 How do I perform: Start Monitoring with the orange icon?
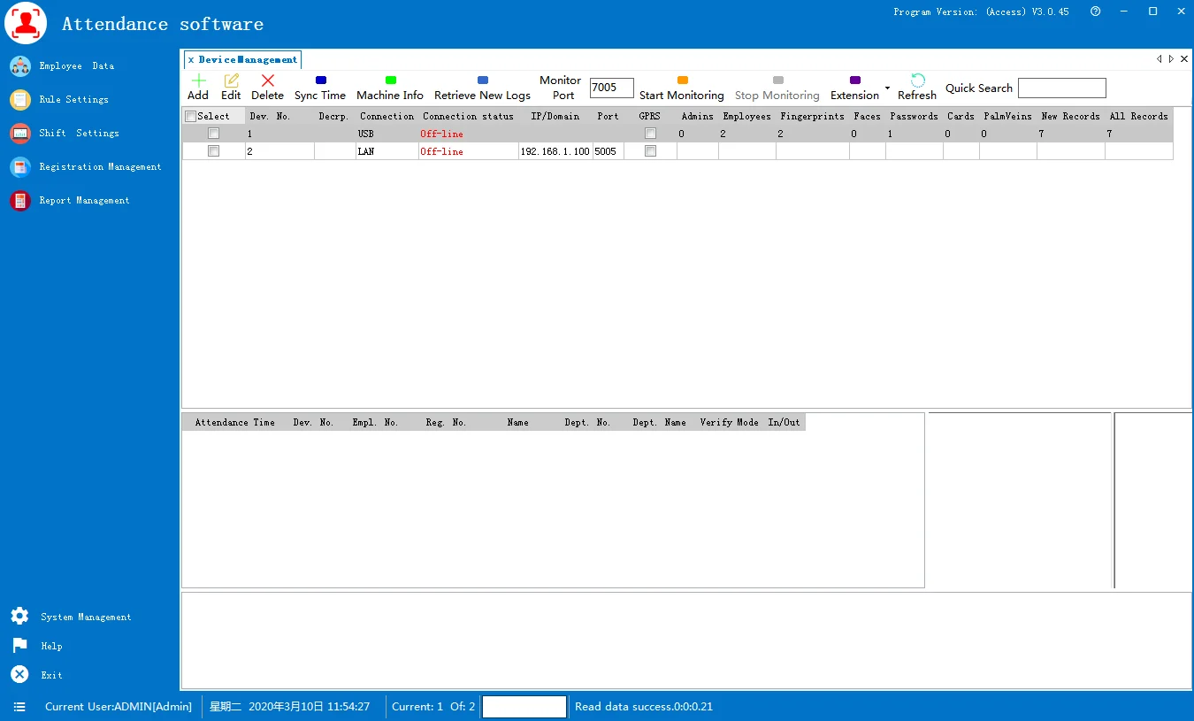pyautogui.click(x=682, y=81)
